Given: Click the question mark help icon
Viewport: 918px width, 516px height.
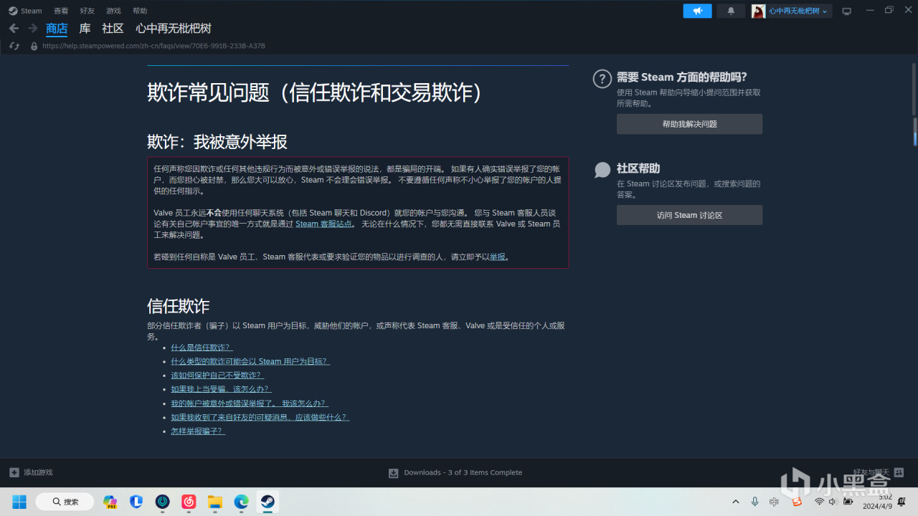Looking at the screenshot, I should [602, 79].
